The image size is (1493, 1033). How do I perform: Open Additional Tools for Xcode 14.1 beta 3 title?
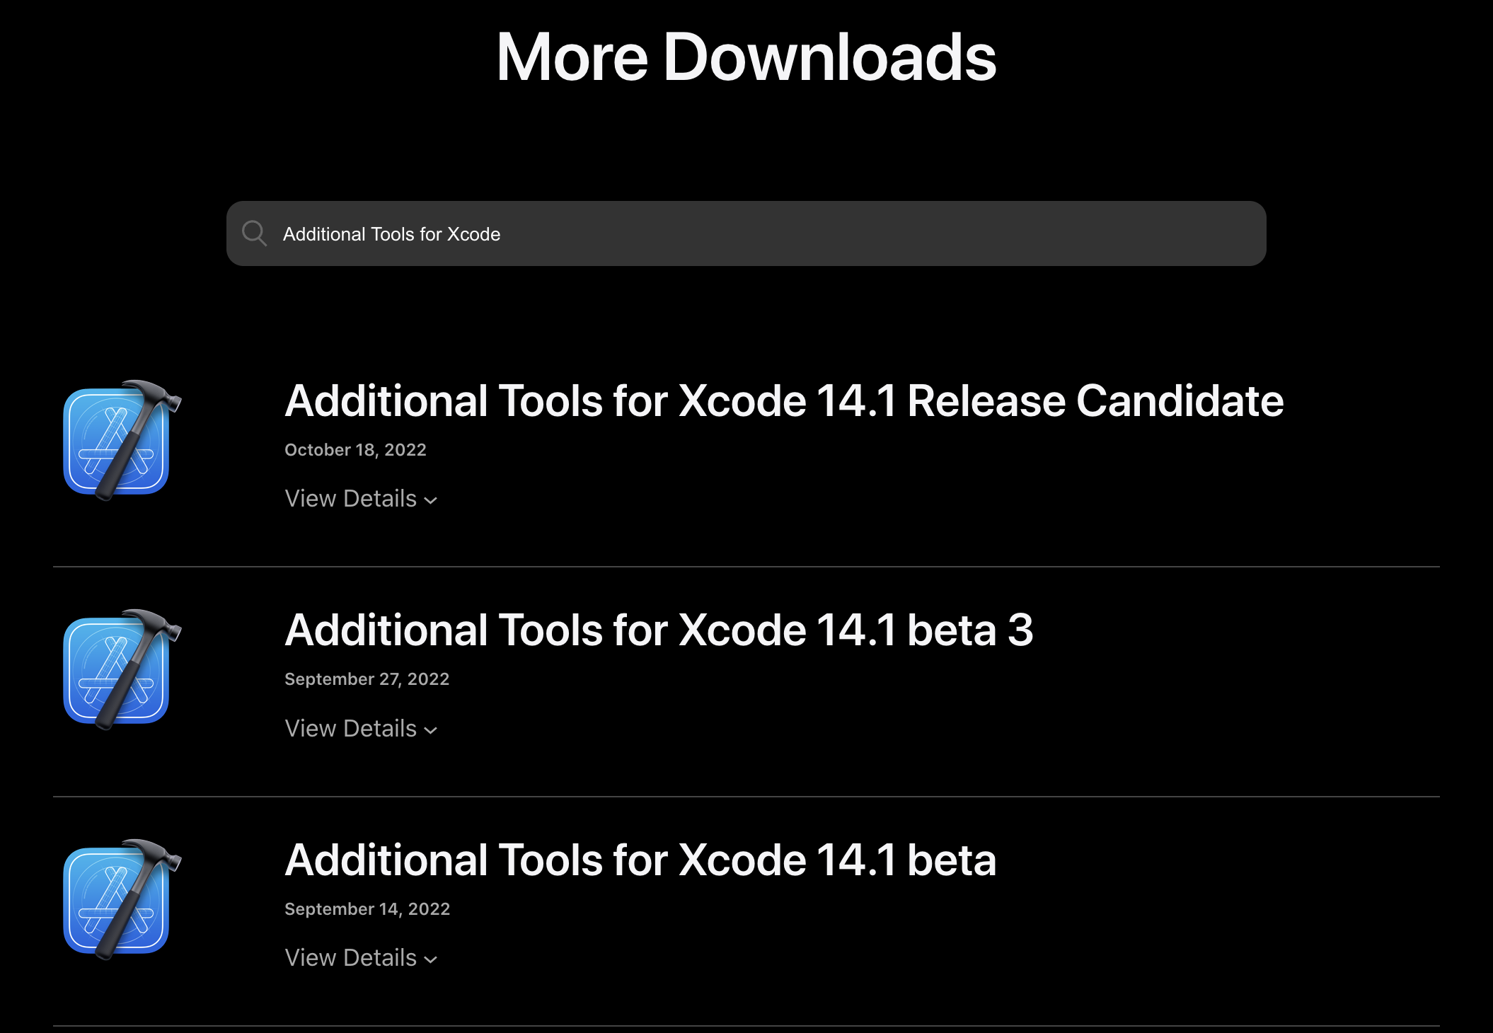(659, 630)
